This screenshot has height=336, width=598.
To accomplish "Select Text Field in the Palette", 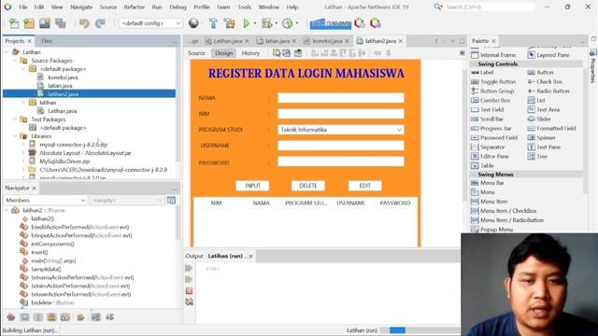I will point(488,110).
